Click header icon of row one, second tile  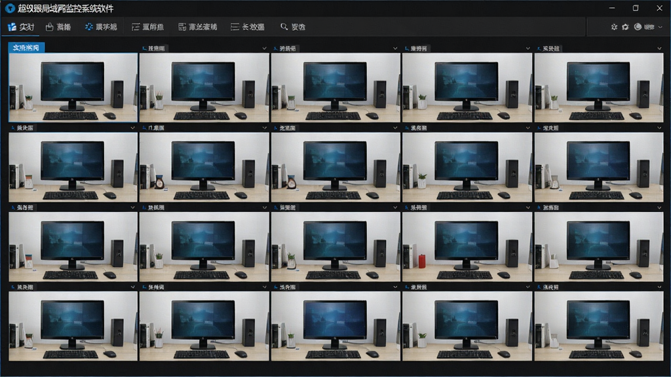coord(144,48)
